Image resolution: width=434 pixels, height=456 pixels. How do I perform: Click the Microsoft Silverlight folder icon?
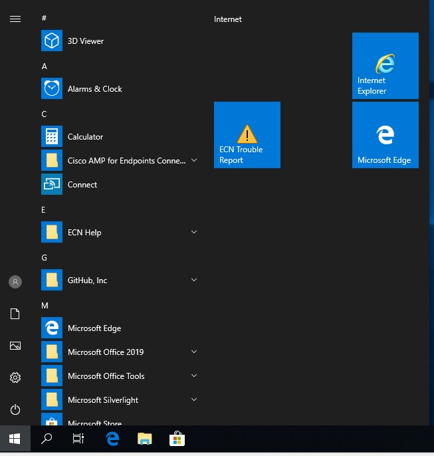pyautogui.click(x=52, y=399)
